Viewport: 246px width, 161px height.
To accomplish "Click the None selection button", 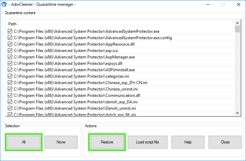I will [61, 142].
